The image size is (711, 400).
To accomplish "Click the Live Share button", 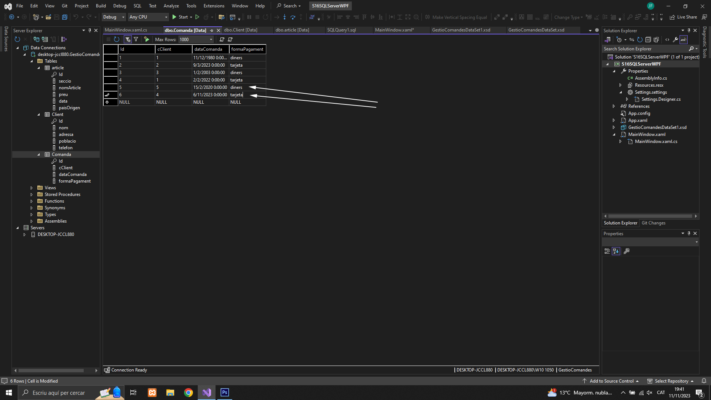I will point(683,17).
